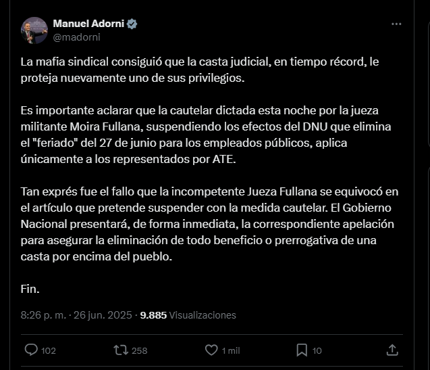Open the three-dot more options menu
Viewport: 430px width, 370px height.
tap(396, 24)
